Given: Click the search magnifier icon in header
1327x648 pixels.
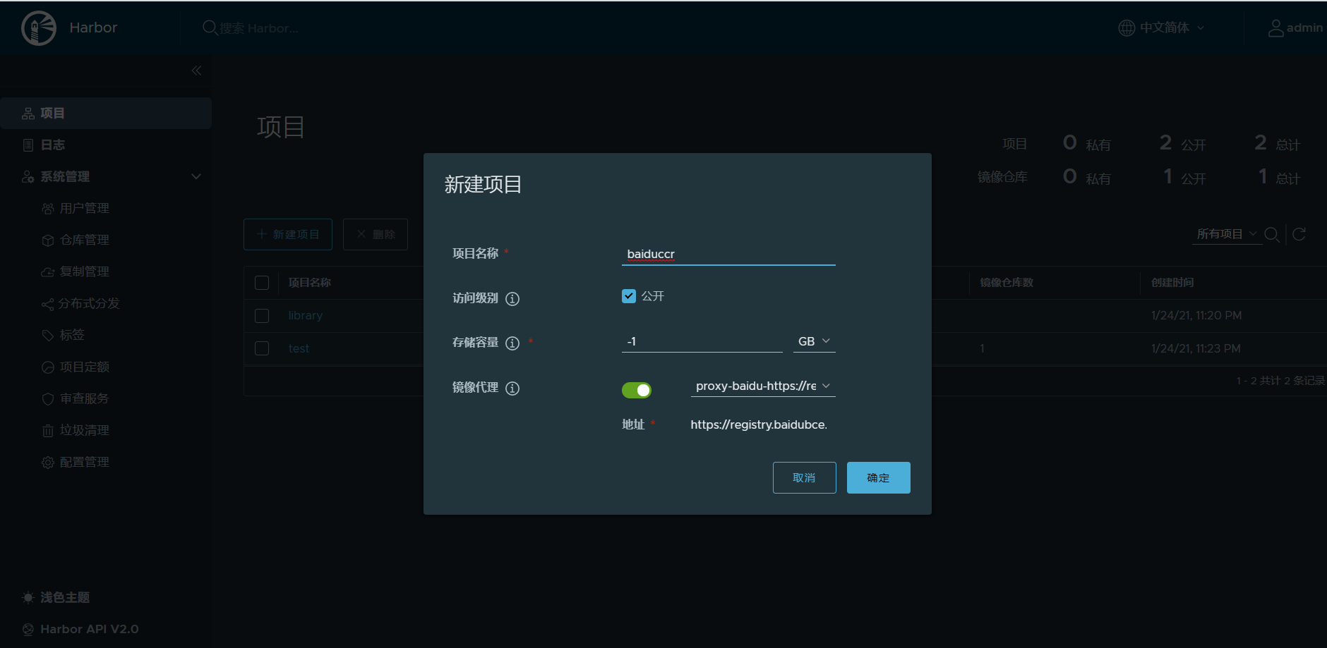Looking at the screenshot, I should pos(210,27).
